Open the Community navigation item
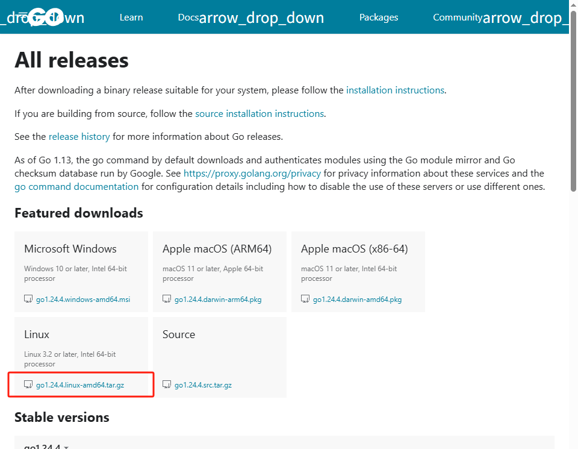 coord(458,17)
